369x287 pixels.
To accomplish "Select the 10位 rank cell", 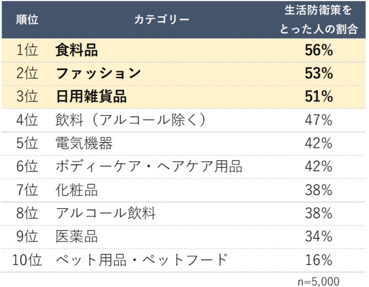I will point(28,261).
